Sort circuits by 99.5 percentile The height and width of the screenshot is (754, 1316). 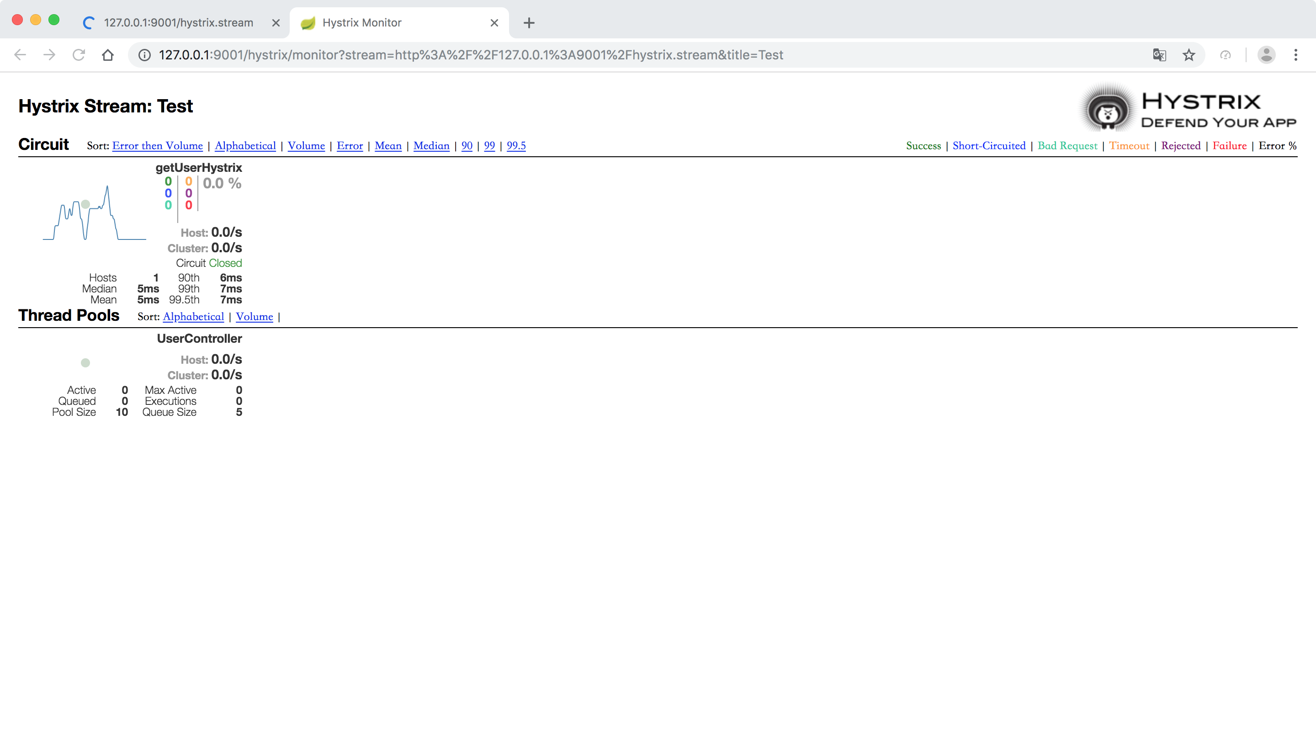(516, 146)
